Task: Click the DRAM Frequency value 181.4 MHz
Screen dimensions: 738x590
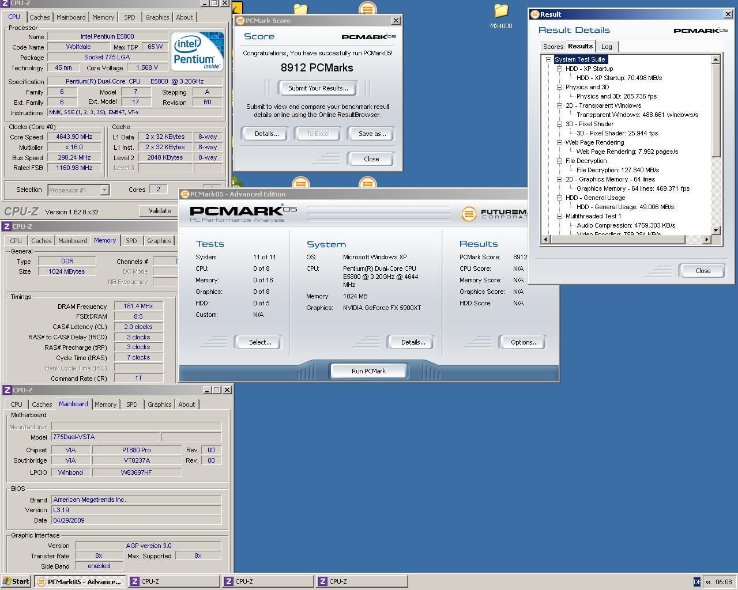Action: [138, 307]
